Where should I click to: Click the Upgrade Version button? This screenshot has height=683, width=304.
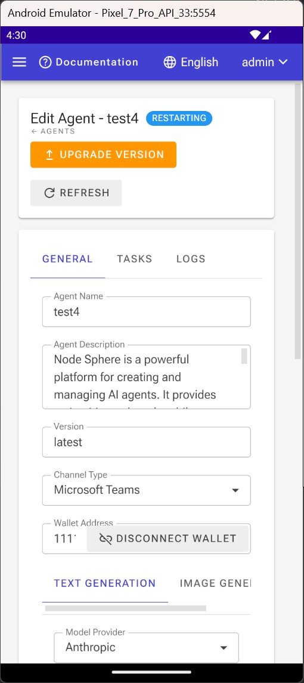click(x=103, y=154)
